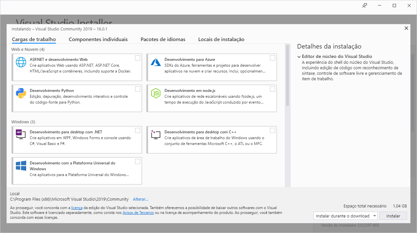This screenshot has width=417, height=233.
Task: Close the installation dialog with X
Action: (406, 28)
